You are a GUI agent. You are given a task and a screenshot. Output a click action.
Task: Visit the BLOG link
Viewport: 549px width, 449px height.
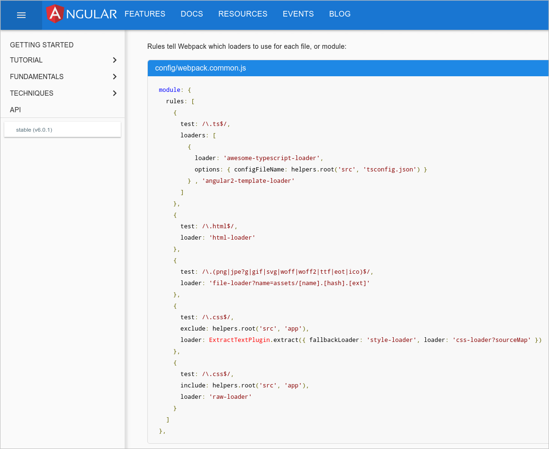pyautogui.click(x=340, y=14)
